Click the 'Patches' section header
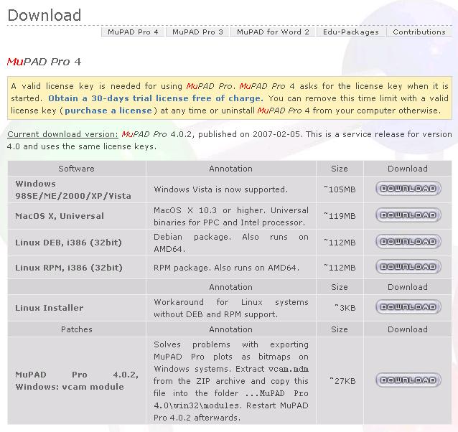The width and height of the screenshot is (458, 432). click(77, 329)
